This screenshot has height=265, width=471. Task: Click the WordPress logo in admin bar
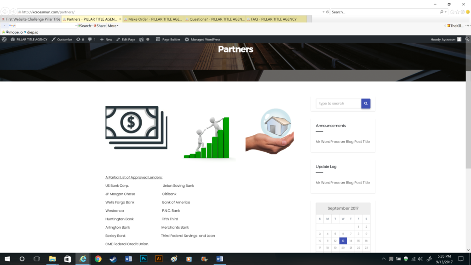point(5,40)
